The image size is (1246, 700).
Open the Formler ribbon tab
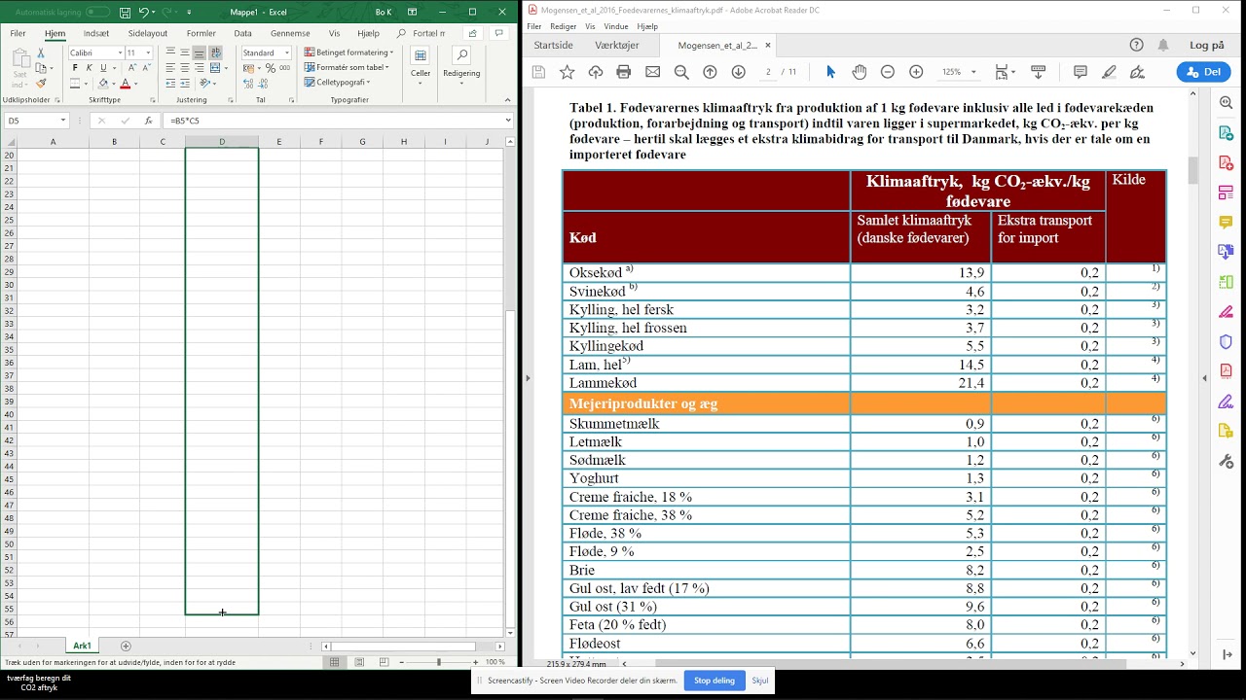click(202, 33)
